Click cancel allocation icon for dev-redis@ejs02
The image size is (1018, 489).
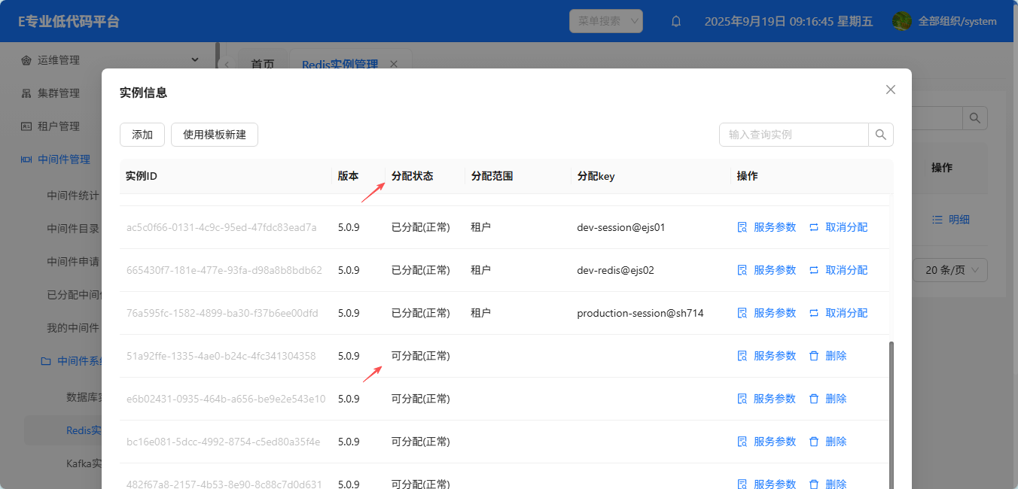point(814,270)
